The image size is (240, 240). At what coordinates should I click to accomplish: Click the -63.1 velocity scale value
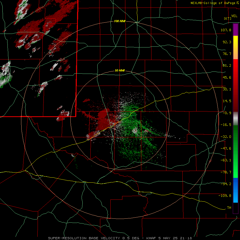point(226,160)
